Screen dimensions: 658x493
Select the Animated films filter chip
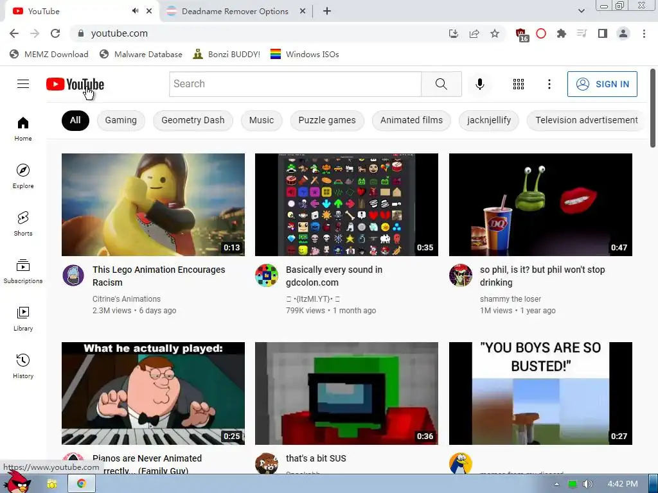coord(411,120)
